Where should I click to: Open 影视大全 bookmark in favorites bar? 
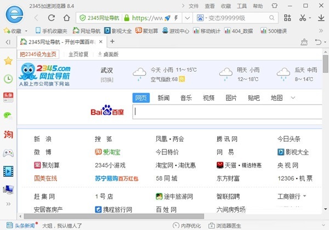[118, 31]
